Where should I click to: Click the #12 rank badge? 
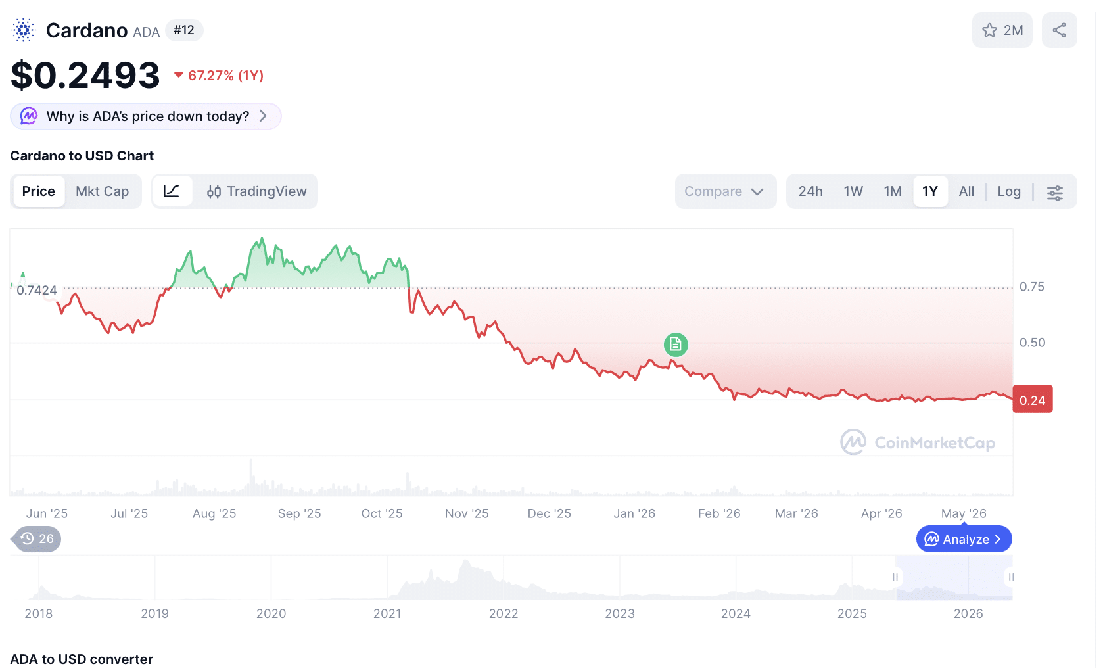(184, 30)
